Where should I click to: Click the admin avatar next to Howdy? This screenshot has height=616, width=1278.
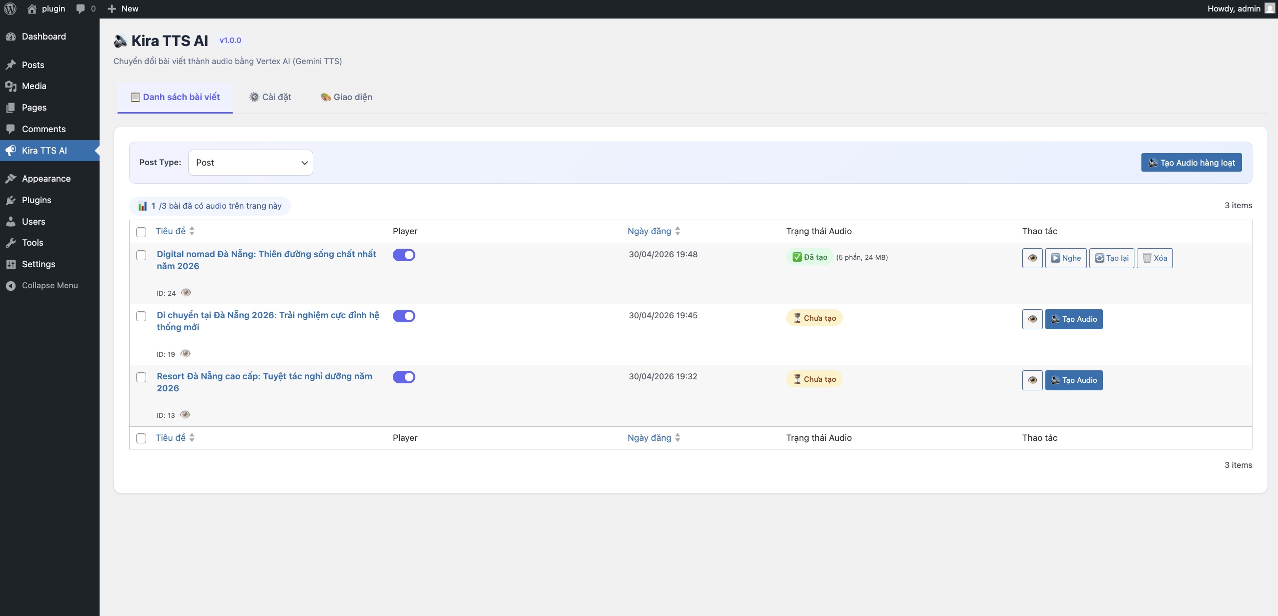[x=1269, y=9]
